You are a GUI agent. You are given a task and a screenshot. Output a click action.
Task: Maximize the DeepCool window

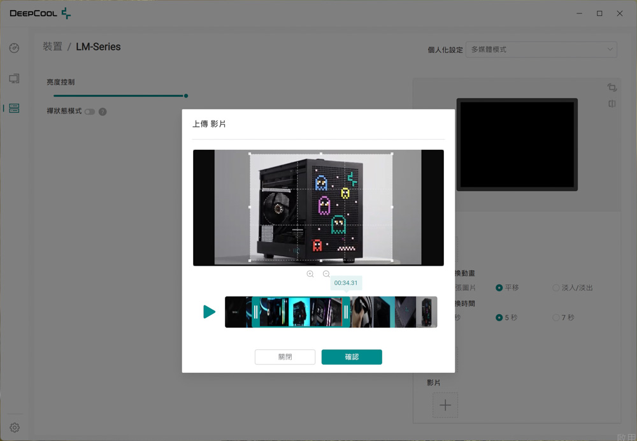click(x=599, y=13)
